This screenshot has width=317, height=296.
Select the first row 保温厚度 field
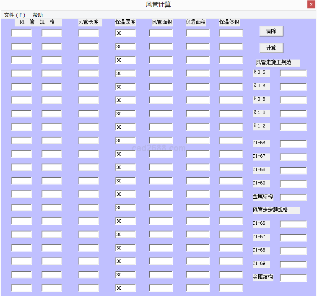pyautogui.click(x=125, y=33)
